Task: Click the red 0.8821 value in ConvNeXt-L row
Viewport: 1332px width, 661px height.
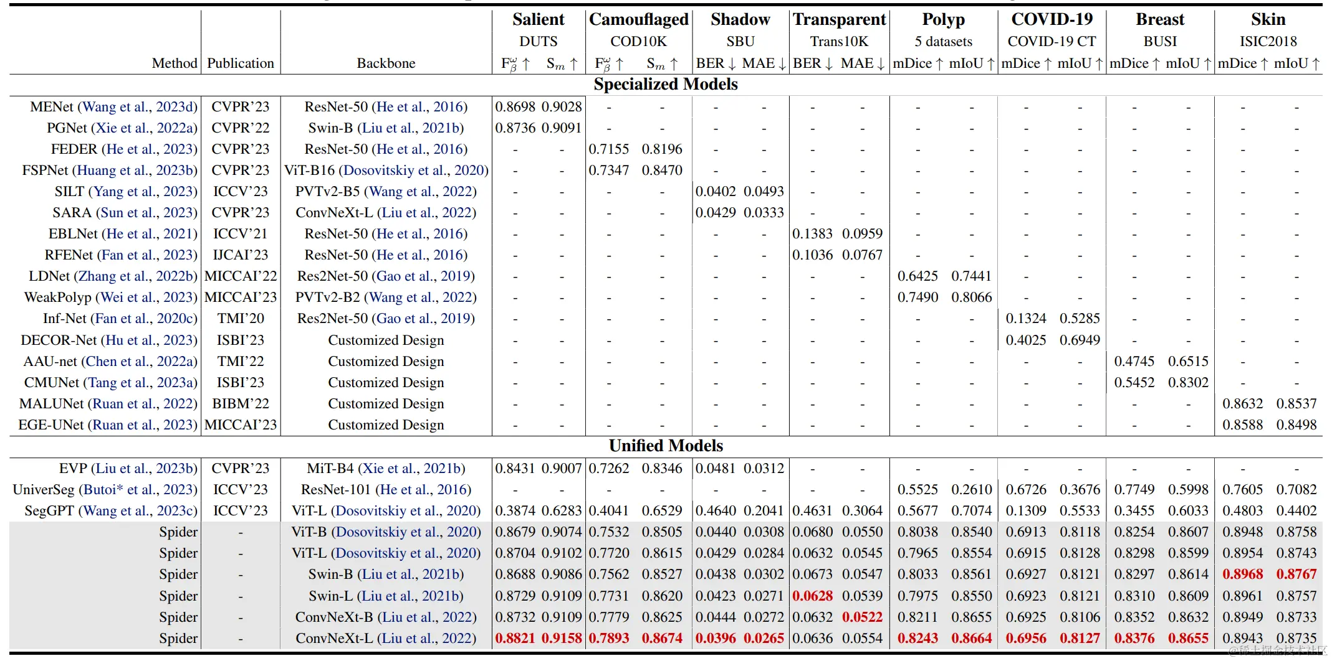Action: pyautogui.click(x=515, y=639)
